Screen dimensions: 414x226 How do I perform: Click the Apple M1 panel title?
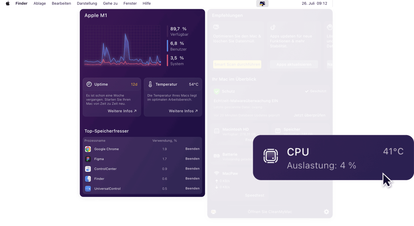pos(96,15)
